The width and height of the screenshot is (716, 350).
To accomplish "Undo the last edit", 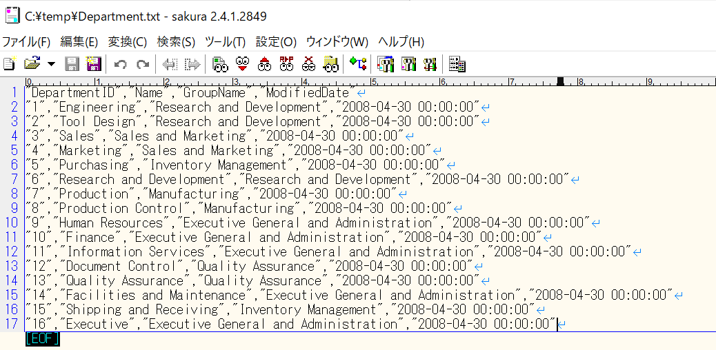I will click(120, 64).
